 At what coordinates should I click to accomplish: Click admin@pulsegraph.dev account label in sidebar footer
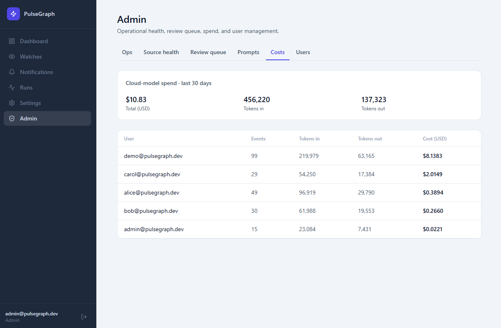(32, 314)
